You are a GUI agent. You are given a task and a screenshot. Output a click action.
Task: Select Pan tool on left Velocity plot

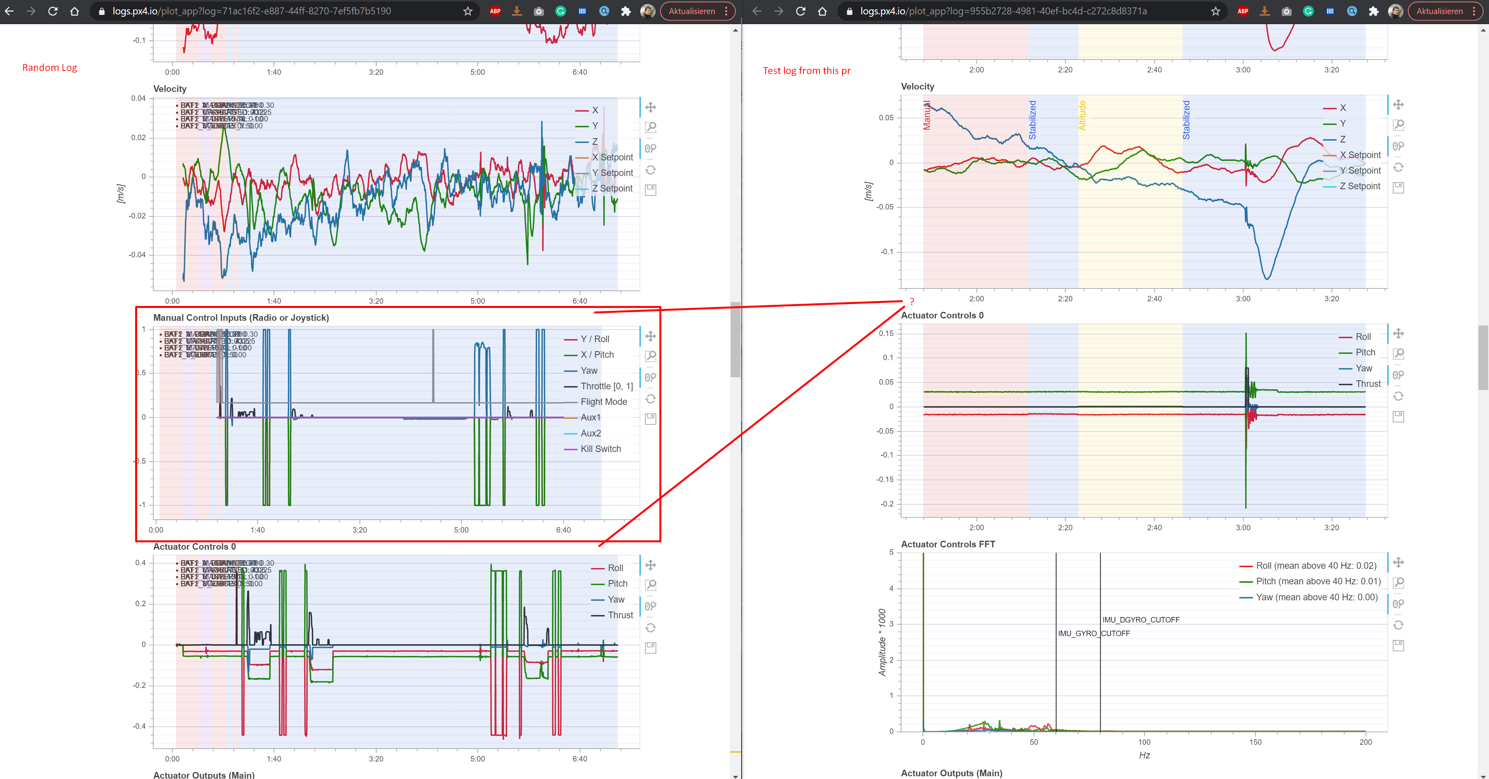point(650,107)
